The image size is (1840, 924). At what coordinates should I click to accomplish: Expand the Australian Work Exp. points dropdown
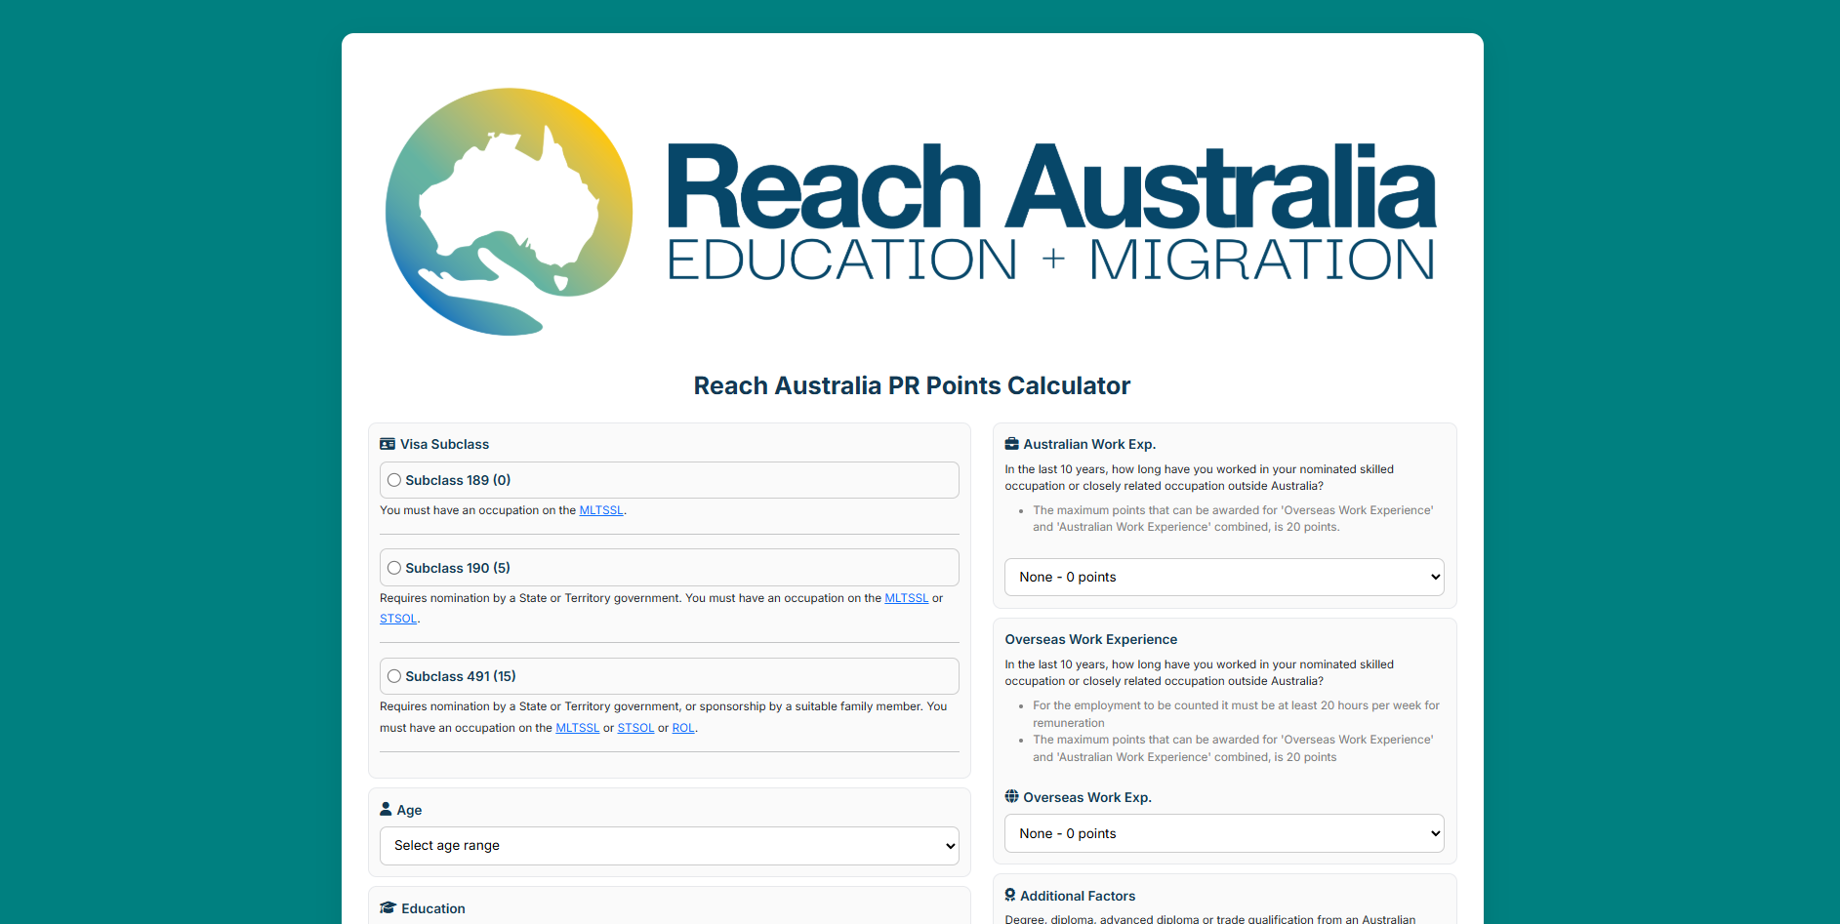(1223, 577)
